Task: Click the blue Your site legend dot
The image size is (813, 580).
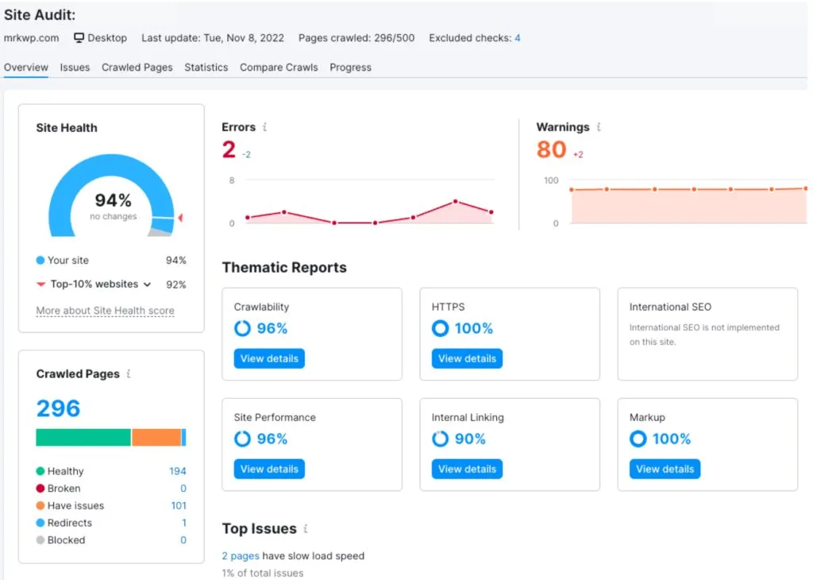Action: click(x=40, y=261)
